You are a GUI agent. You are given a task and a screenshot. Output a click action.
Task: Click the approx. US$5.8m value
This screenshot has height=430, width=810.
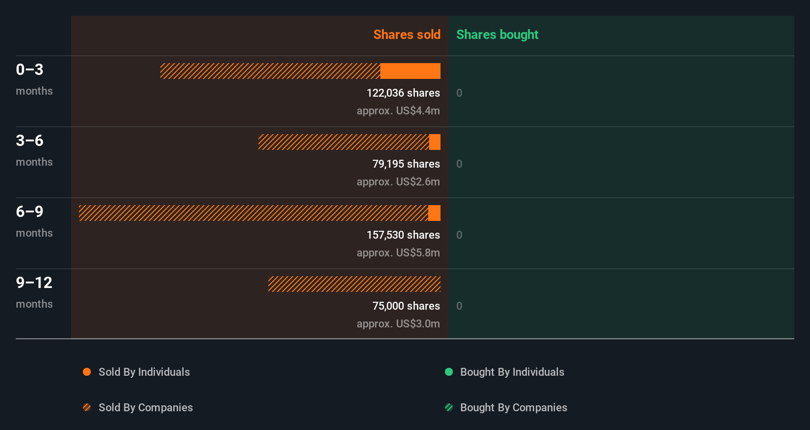[398, 252]
